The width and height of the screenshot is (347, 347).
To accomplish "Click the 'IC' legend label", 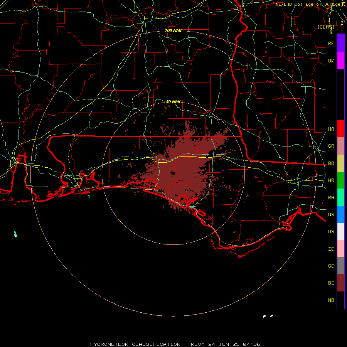I will [331, 249].
